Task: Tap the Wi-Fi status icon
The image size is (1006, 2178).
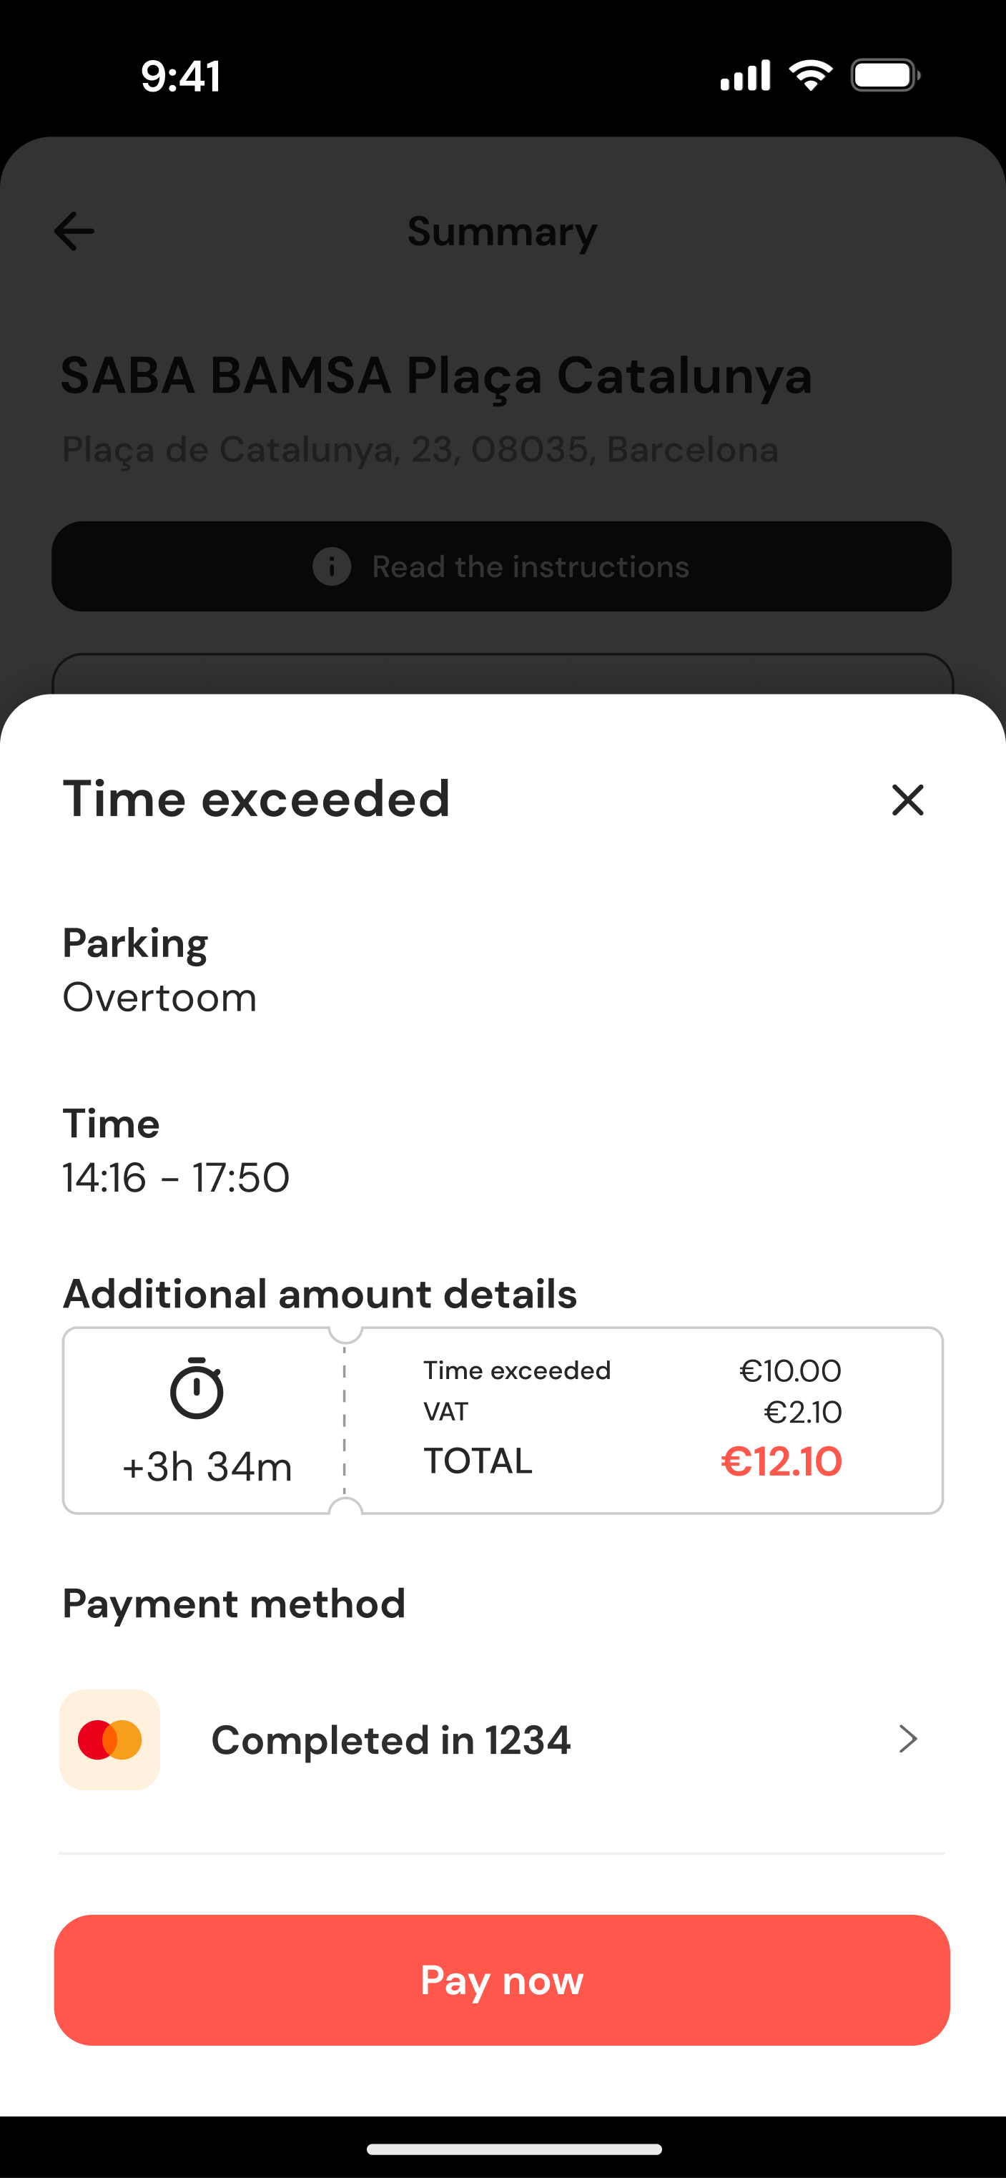Action: [810, 75]
